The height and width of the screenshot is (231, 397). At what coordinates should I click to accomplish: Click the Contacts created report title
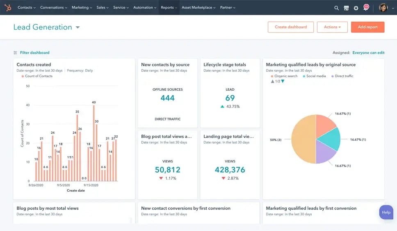click(34, 64)
